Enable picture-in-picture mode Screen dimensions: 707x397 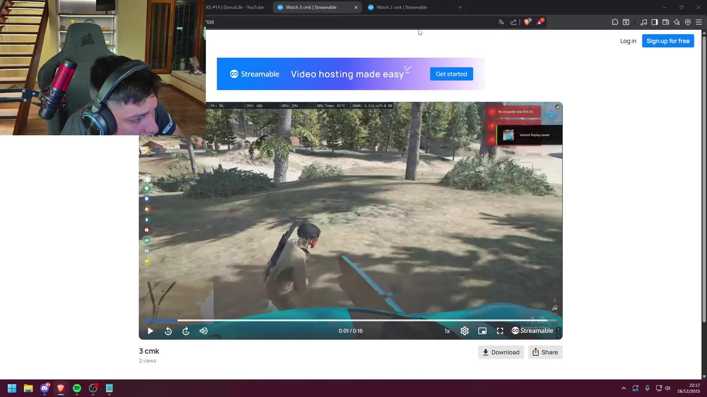click(x=482, y=331)
